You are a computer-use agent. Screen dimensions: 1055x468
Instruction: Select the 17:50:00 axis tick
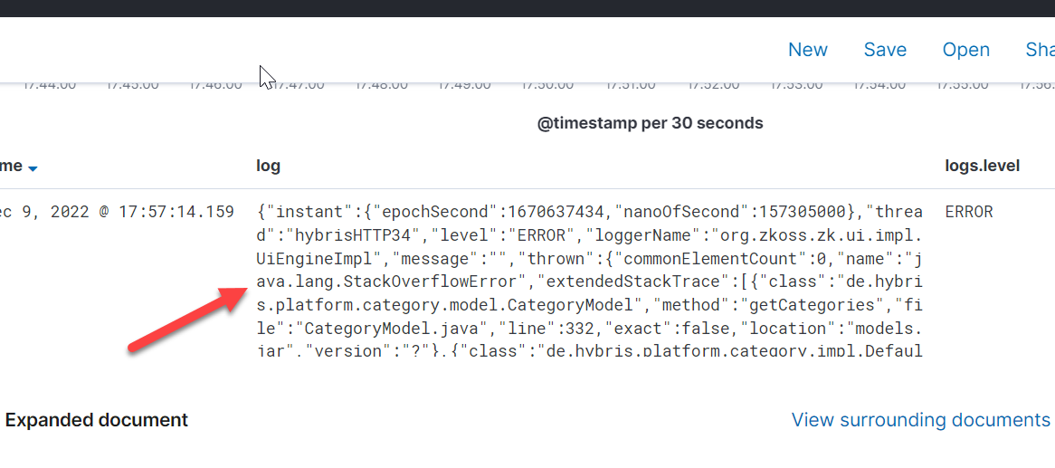[x=547, y=85]
